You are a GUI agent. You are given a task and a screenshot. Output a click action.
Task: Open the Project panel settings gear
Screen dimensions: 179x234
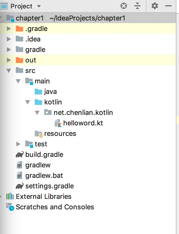[155, 6]
